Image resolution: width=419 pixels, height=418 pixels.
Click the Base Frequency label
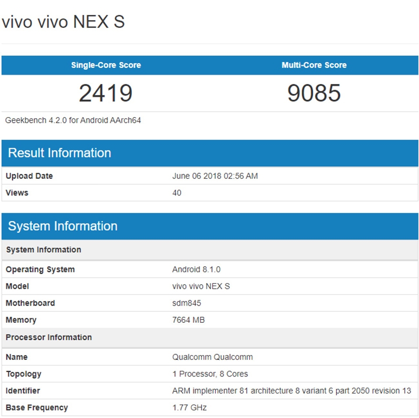click(37, 408)
